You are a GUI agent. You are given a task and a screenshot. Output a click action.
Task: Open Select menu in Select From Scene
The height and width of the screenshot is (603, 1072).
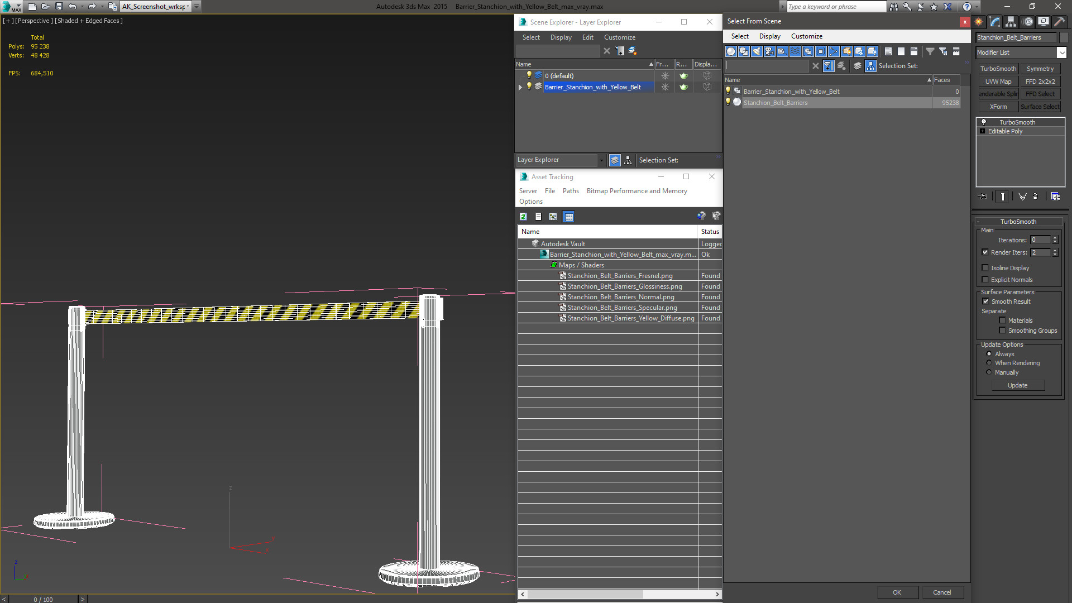point(740,36)
